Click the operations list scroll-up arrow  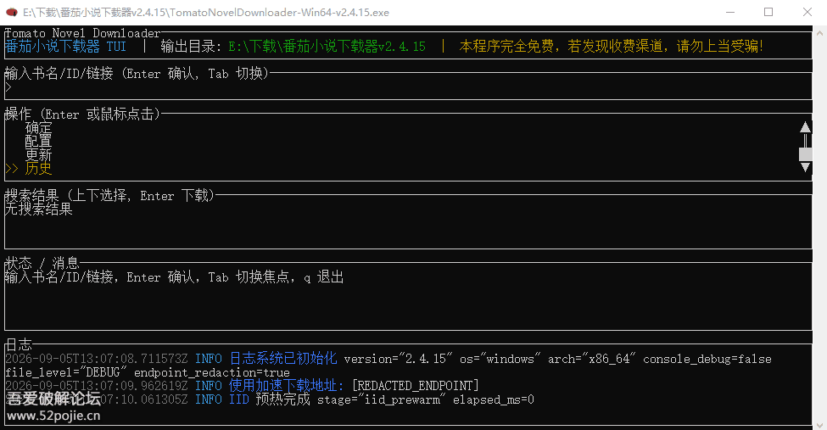coord(805,127)
